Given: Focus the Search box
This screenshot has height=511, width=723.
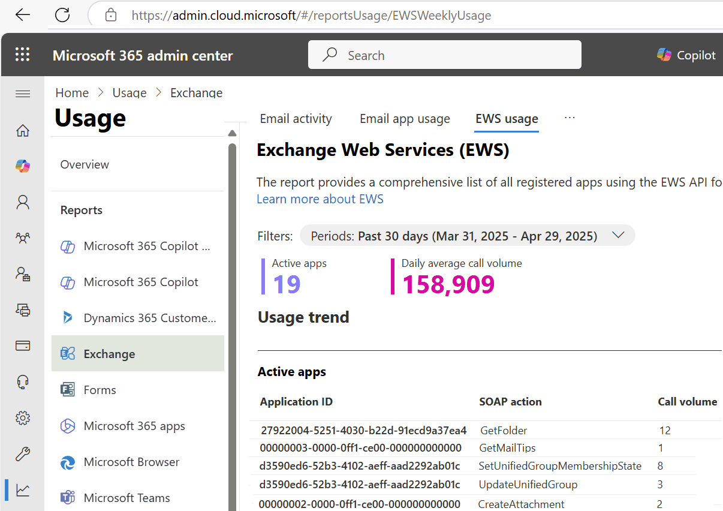Looking at the screenshot, I should tap(444, 55).
